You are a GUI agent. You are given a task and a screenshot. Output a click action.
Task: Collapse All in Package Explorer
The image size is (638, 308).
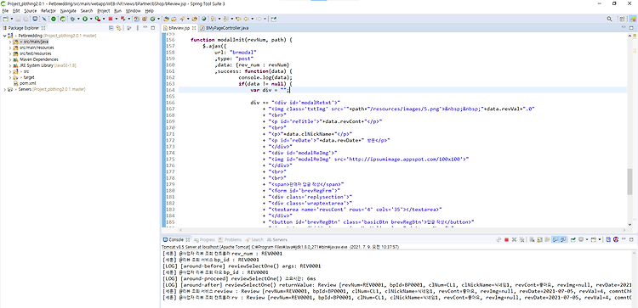[111, 28]
